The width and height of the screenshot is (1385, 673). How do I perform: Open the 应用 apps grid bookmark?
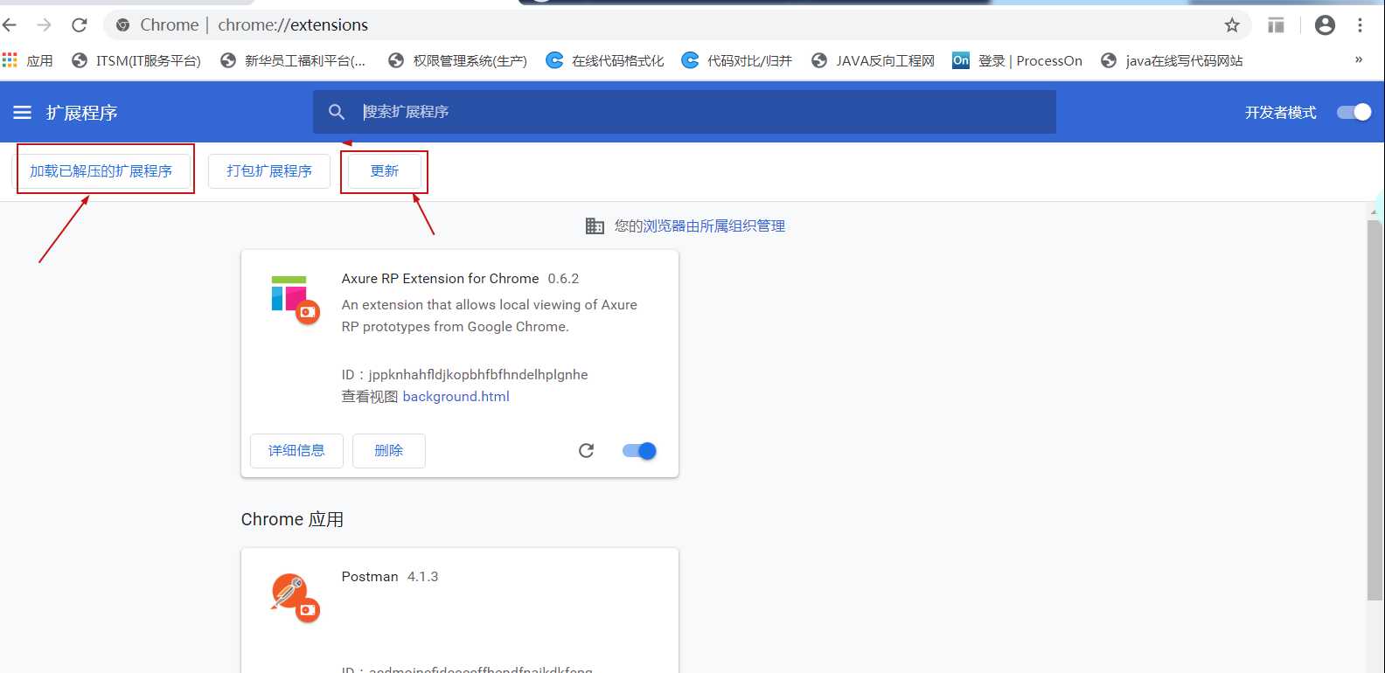28,60
